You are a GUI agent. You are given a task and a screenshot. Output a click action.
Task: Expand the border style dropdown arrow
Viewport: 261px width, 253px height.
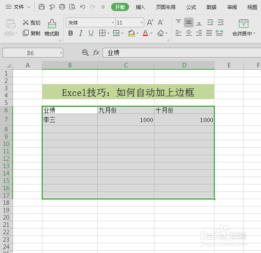coord(108,33)
